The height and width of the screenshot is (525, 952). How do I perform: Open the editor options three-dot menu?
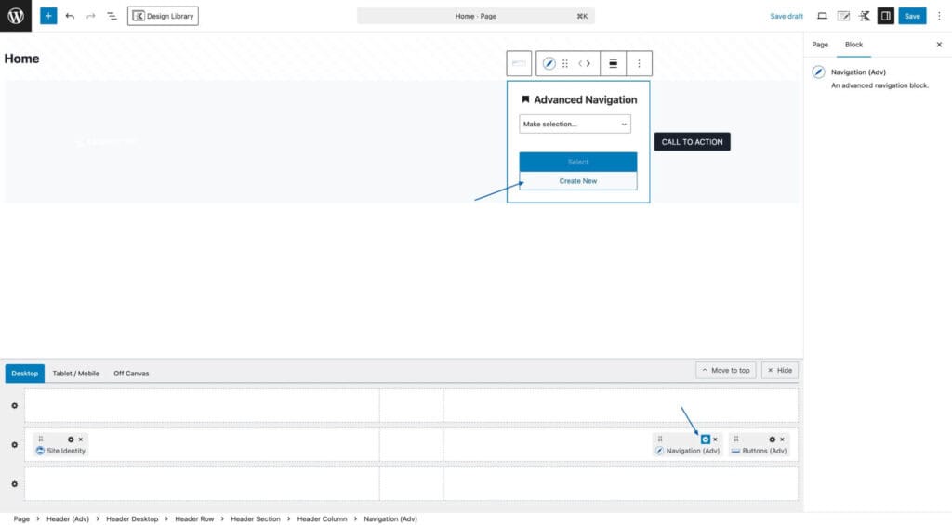[939, 16]
